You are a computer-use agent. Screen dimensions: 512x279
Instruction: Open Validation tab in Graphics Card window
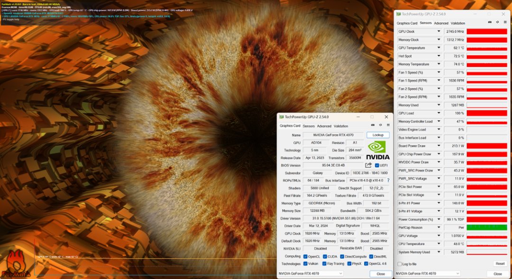(x=341, y=126)
